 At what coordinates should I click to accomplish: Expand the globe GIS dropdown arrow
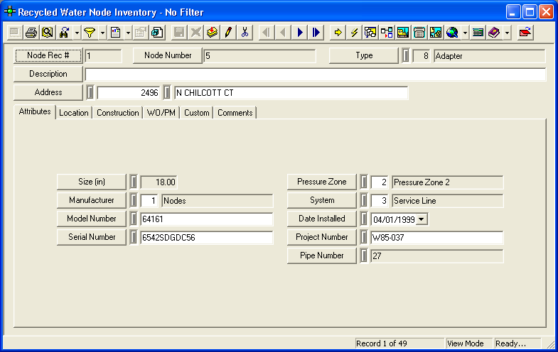(465, 33)
